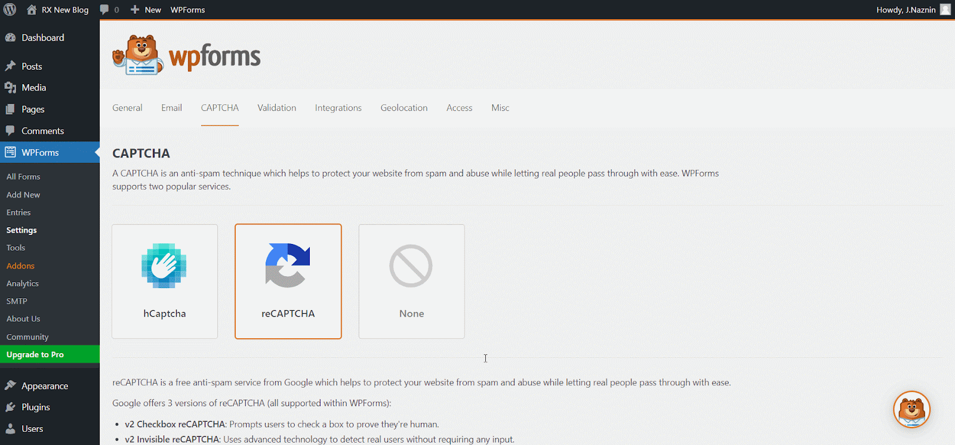Viewport: 955px width, 445px height.
Task: Open the Plugins menu label
Action: coord(36,407)
